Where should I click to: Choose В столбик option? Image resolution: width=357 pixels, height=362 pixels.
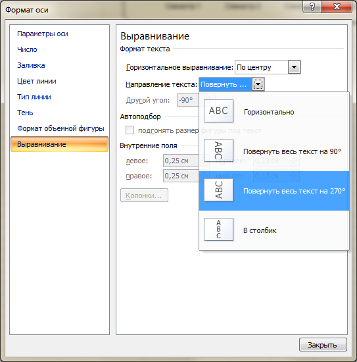274,230
